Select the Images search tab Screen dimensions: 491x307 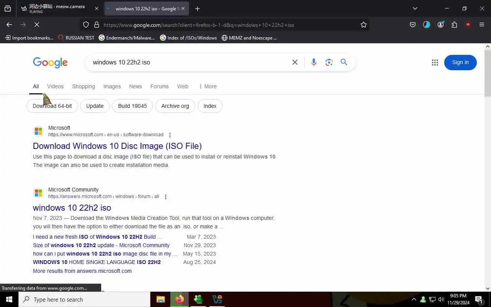click(x=112, y=86)
